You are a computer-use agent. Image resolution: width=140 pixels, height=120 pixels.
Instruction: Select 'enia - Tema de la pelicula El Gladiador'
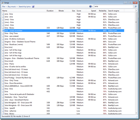point(63,94)
